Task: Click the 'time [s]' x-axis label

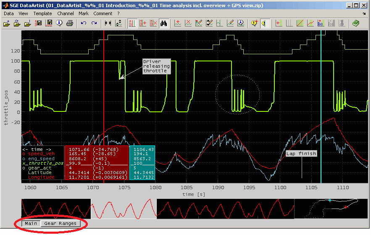Action: 194,194
